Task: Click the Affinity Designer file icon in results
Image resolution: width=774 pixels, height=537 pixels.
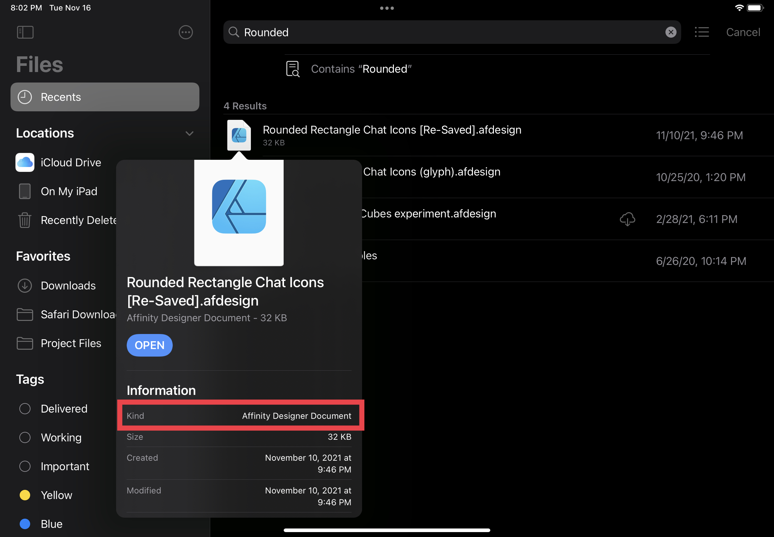Action: click(x=239, y=135)
